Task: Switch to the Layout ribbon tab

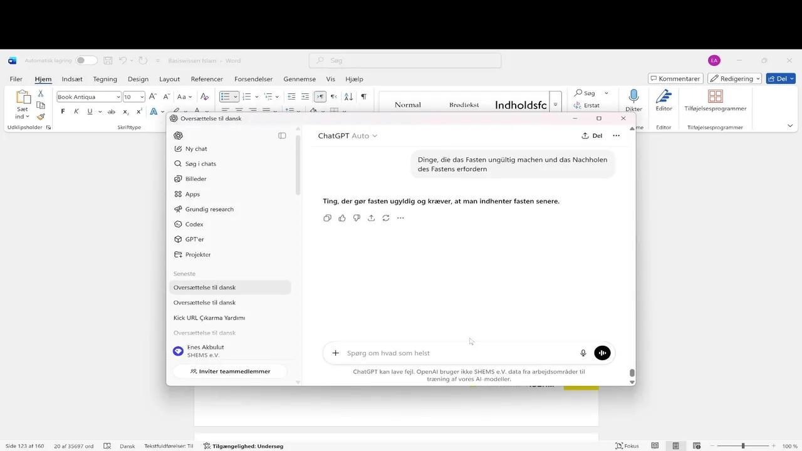Action: pyautogui.click(x=169, y=79)
